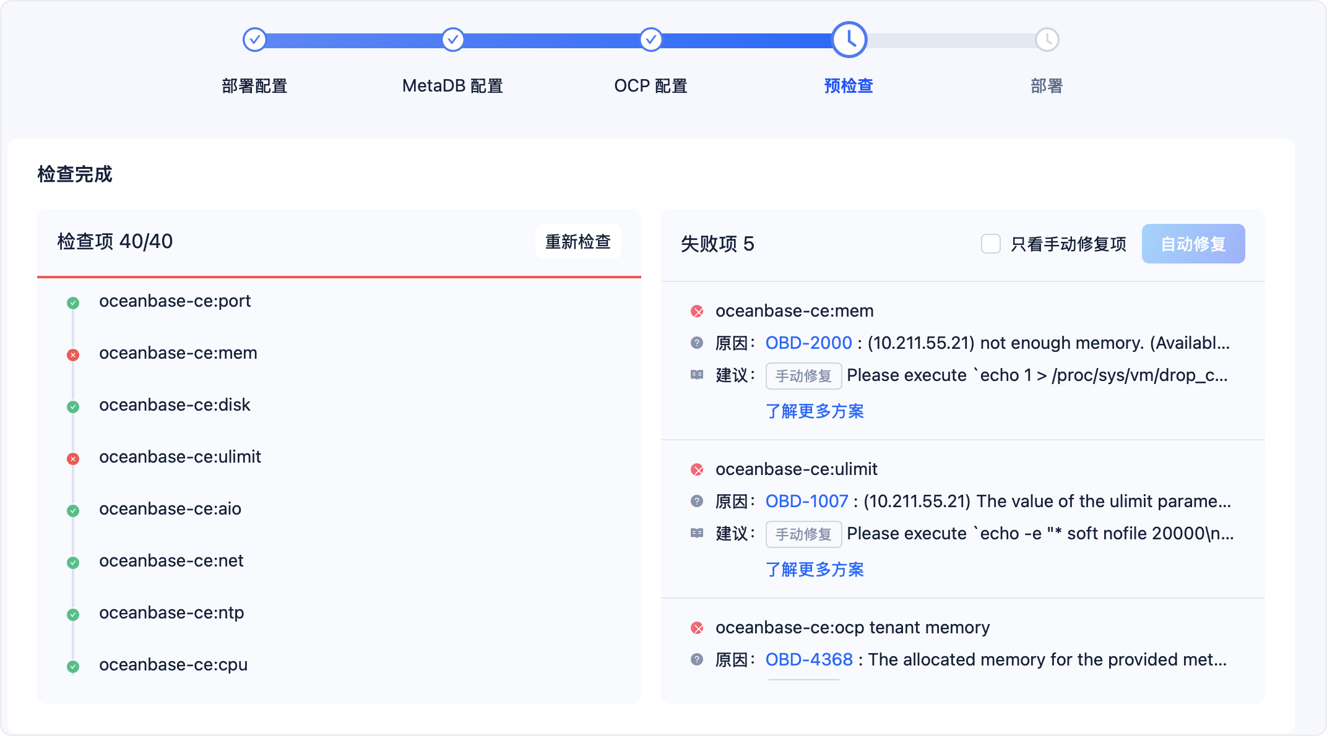Click the 手动修复 tag in ulimit suggestion row

803,534
